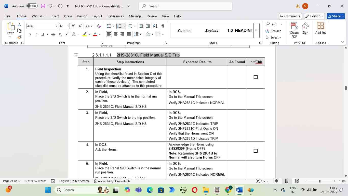Clear all formatting icon

(x=99, y=26)
